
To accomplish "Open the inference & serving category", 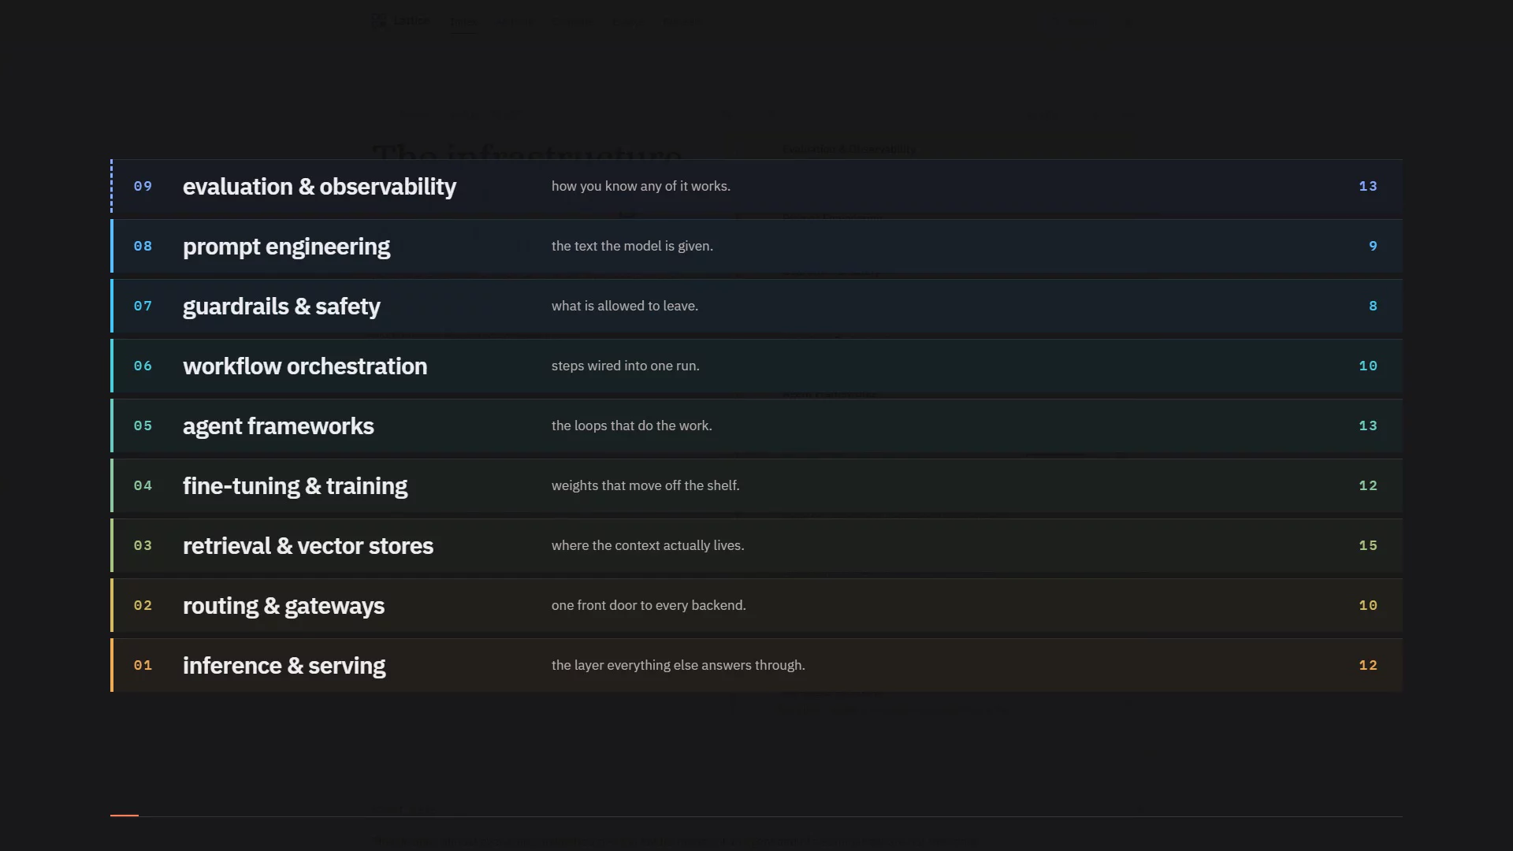I will (x=756, y=665).
